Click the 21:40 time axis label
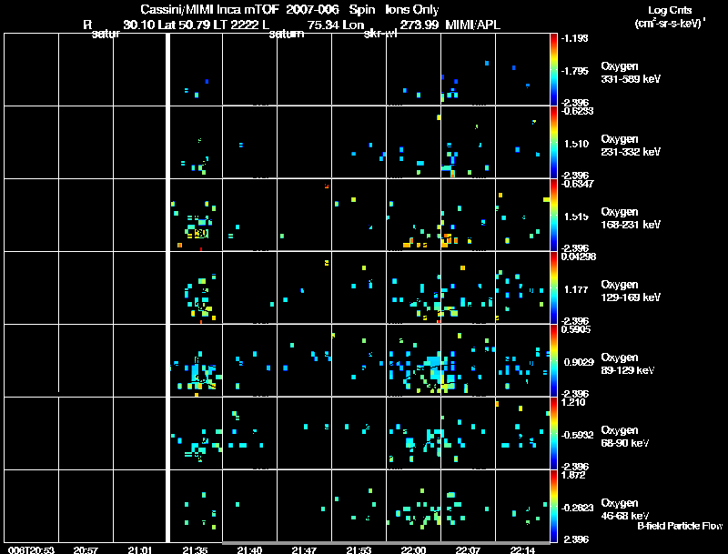728x554 pixels. (x=249, y=550)
